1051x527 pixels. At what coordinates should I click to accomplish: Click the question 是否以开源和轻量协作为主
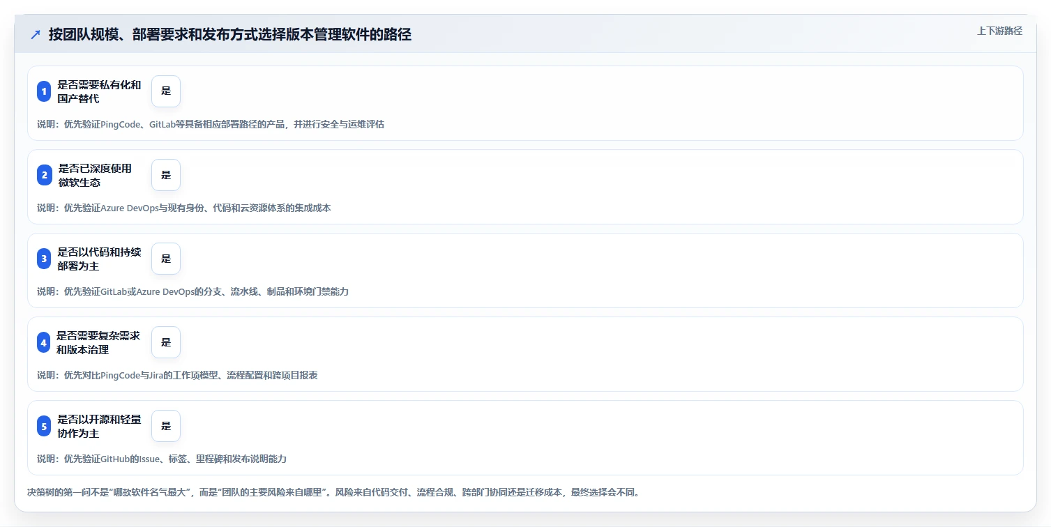click(99, 426)
